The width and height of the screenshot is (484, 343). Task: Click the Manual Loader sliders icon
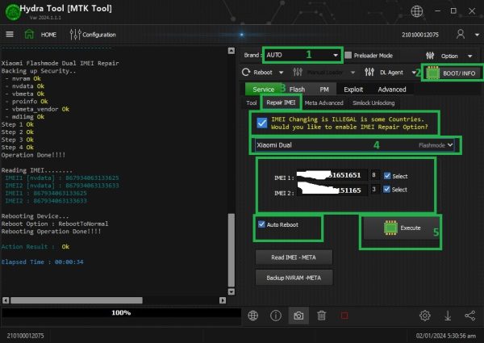(298, 73)
